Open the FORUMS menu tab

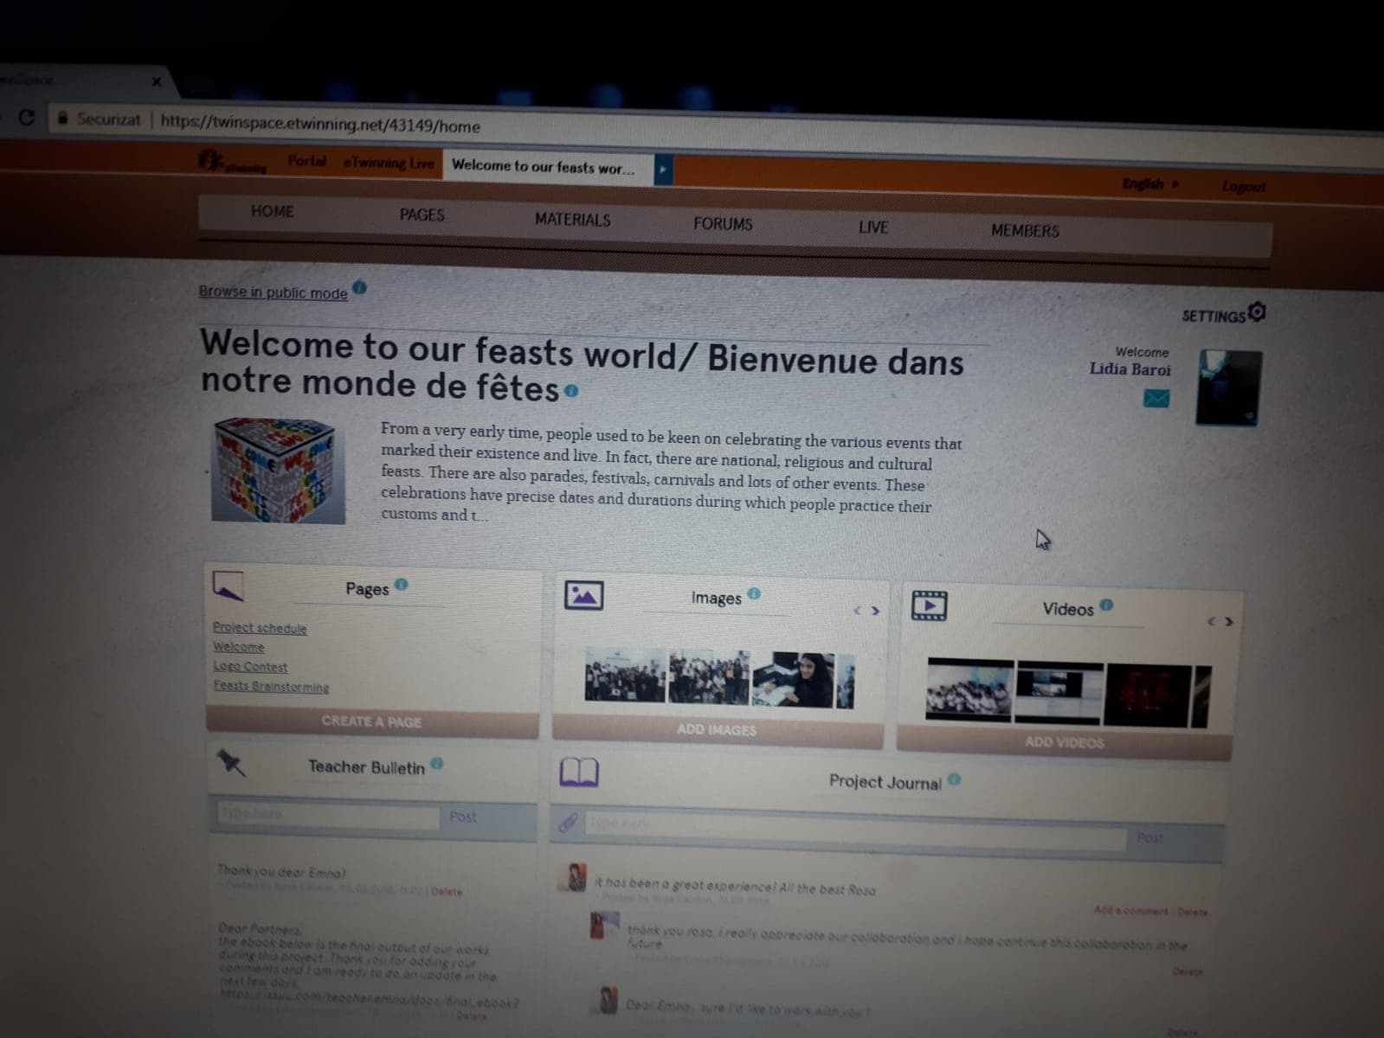point(723,224)
